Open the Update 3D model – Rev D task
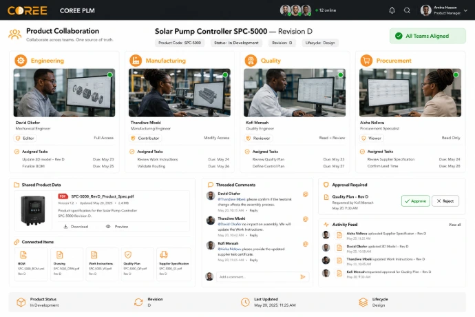This screenshot has width=475, height=317. (x=68, y=160)
